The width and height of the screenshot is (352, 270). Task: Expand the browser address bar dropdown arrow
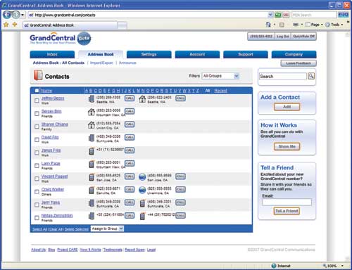(270, 15)
